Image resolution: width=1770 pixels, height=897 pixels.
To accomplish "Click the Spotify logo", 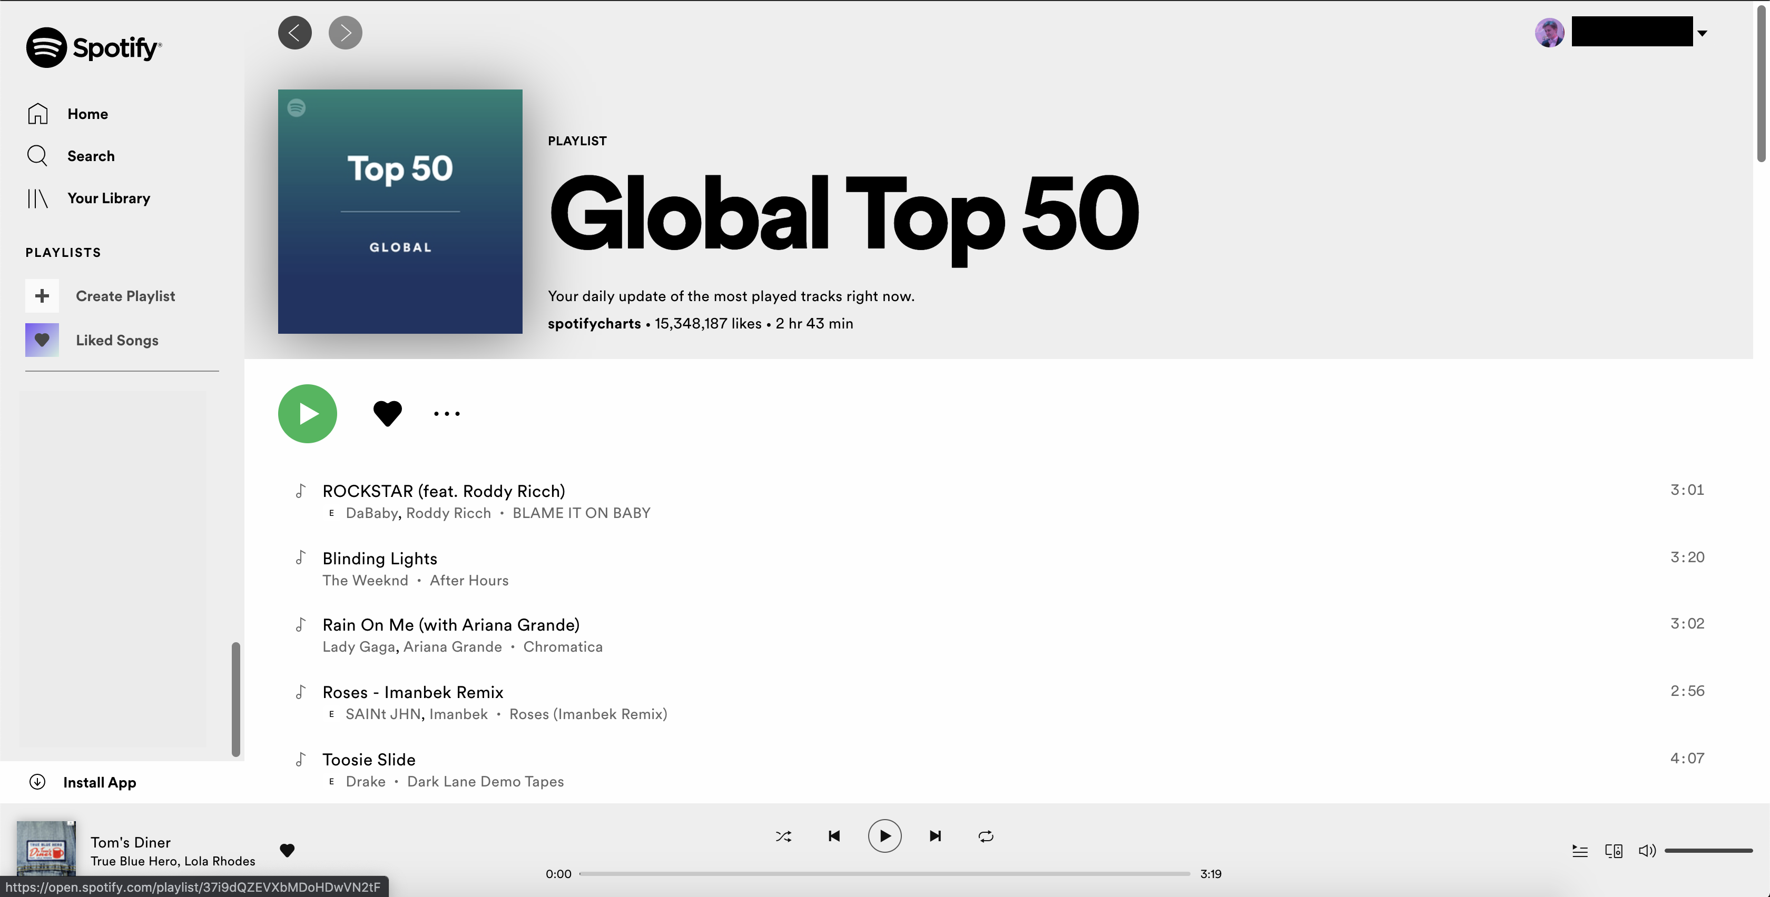I will click(93, 47).
